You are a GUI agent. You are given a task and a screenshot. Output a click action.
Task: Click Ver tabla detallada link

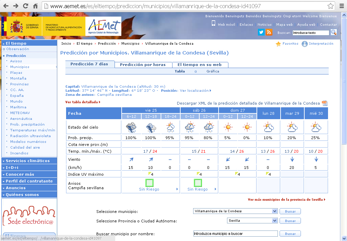(82, 102)
